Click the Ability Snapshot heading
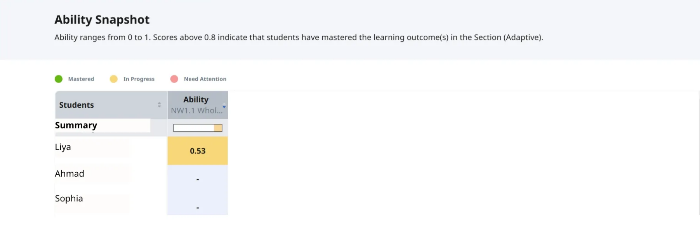This screenshot has height=225, width=700. point(102,20)
